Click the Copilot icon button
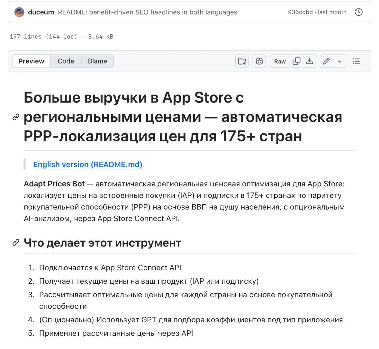 pos(259,61)
